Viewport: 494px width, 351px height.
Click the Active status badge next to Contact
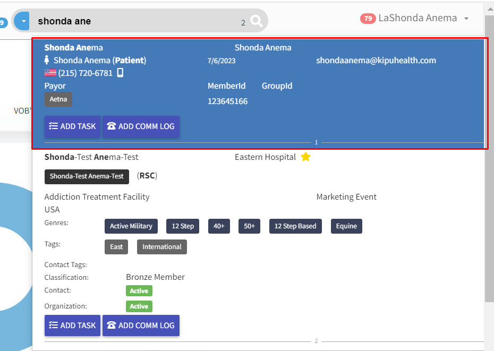tap(139, 290)
